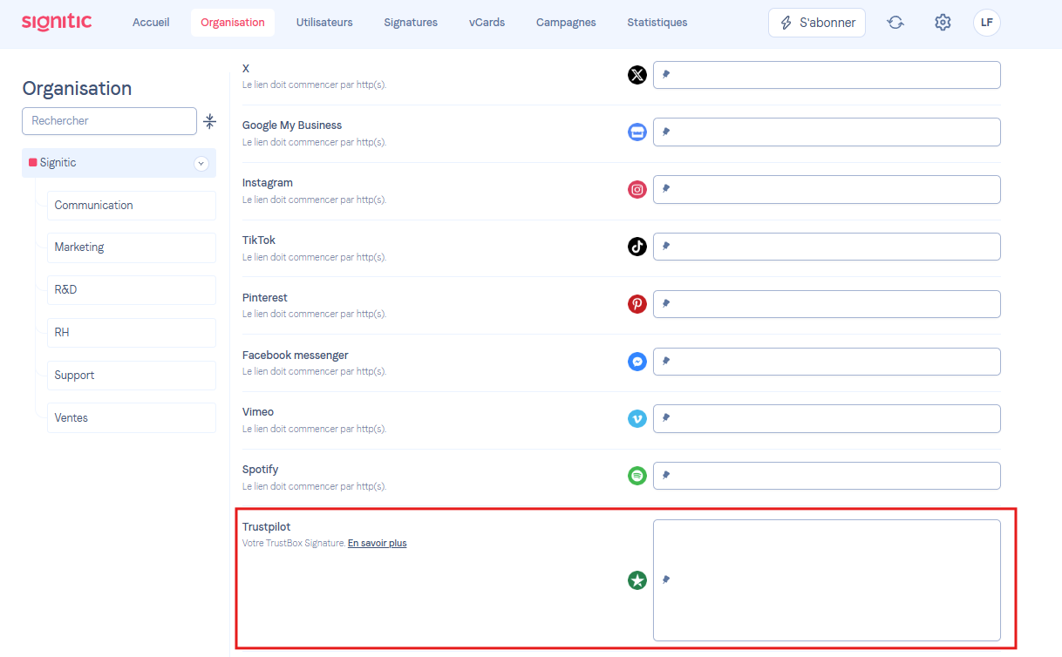Viewport: 1062px width, 657px height.
Task: Click the Signitic logo
Action: tap(57, 22)
